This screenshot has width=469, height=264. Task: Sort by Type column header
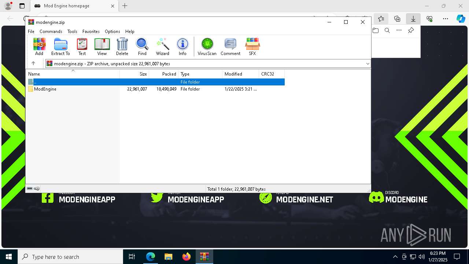[200, 74]
